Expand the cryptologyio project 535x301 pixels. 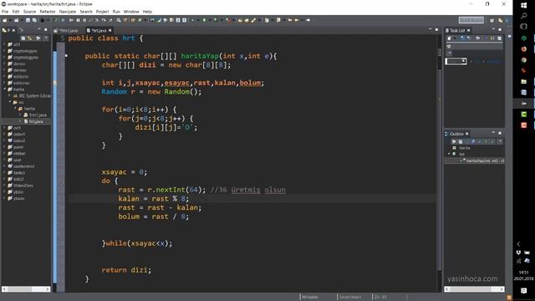[4, 51]
